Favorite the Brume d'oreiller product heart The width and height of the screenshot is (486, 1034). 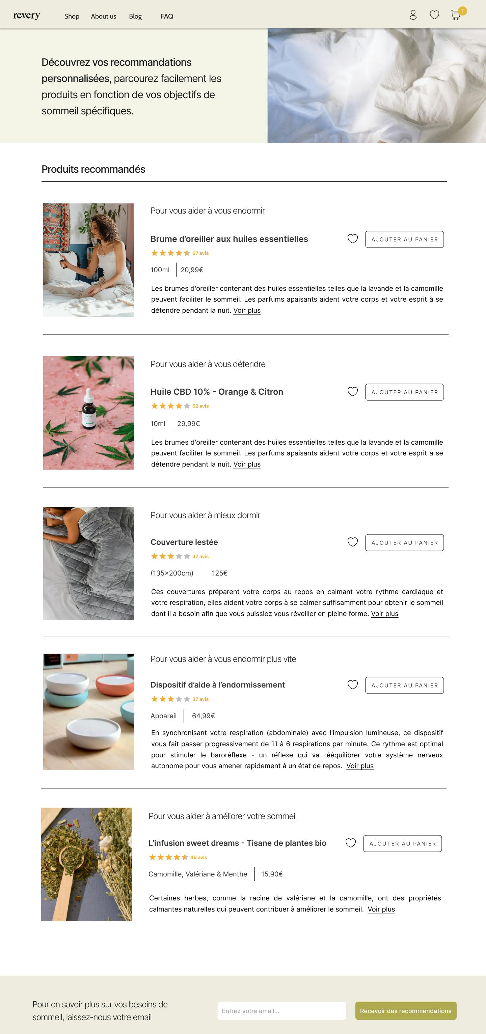pos(352,239)
